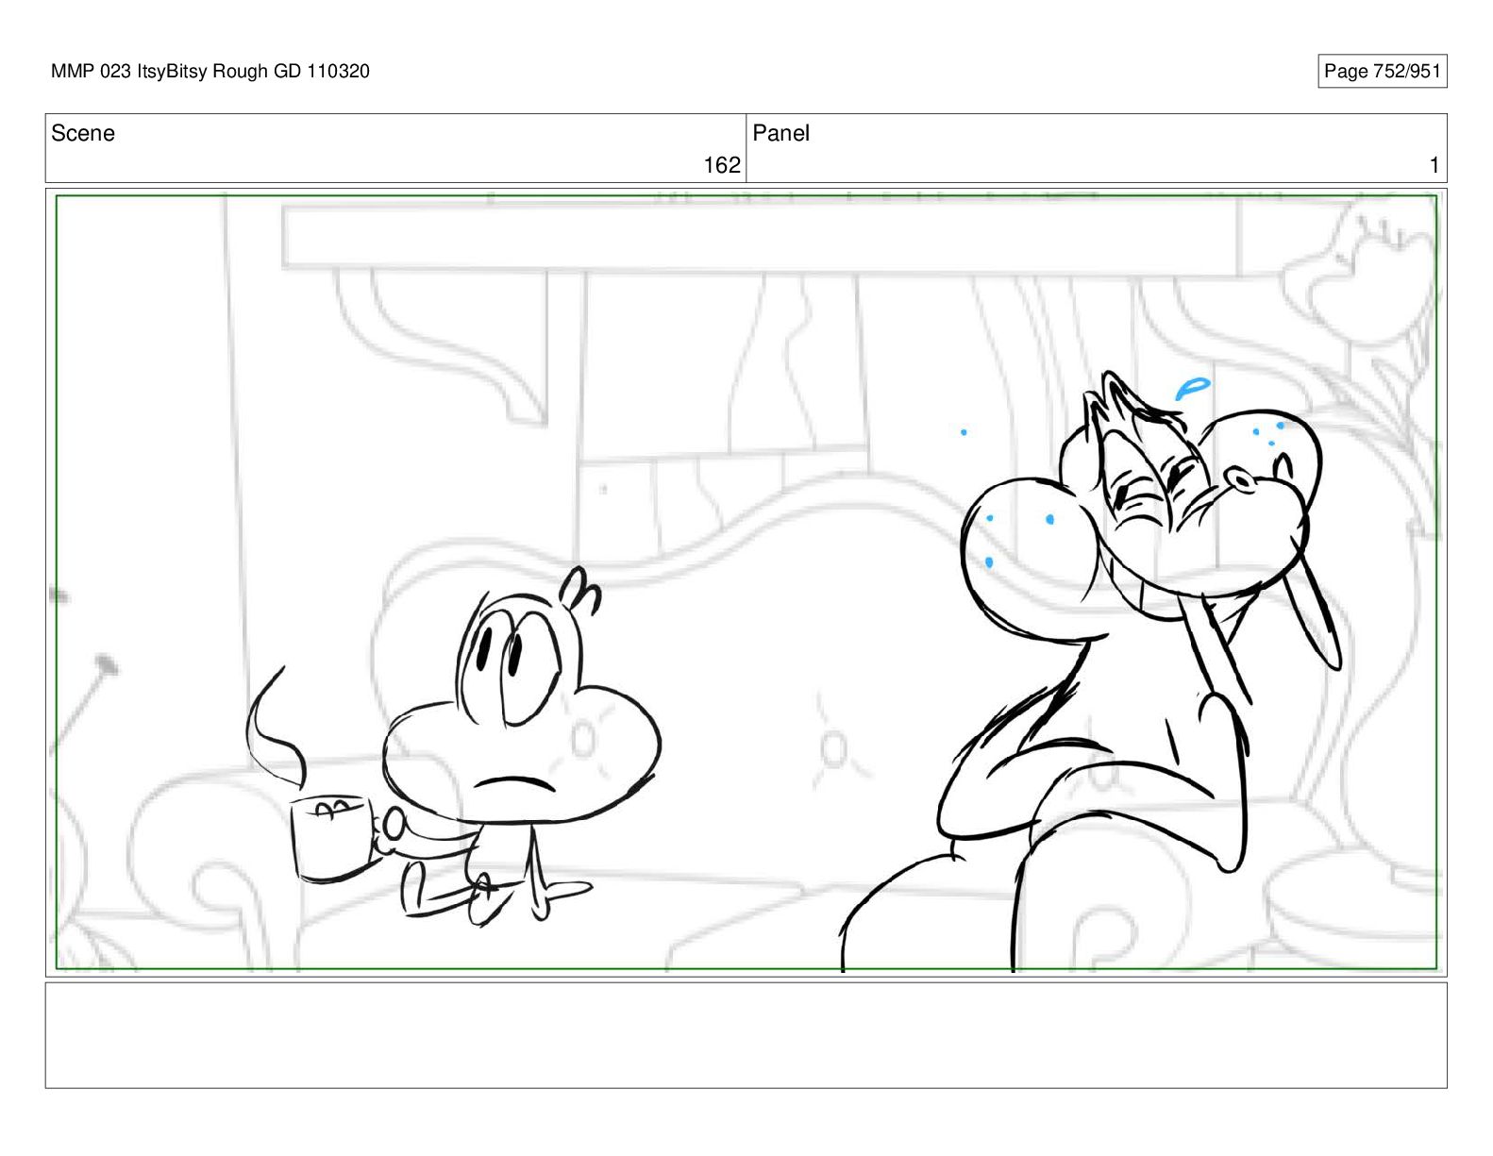Screen dimensions: 1493x1156
Task: Click the empty notes box below the panel
Action: (746, 1035)
